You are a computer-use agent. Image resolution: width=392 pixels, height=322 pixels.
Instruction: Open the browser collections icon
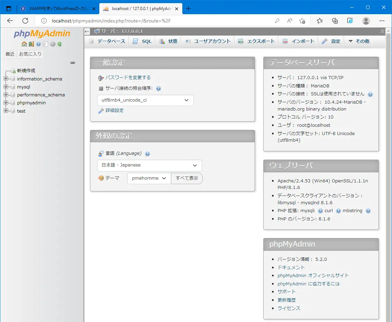335,21
